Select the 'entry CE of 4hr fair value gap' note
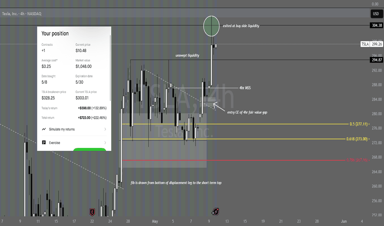This screenshot has width=384, height=226. coord(247,113)
